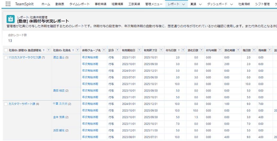The image size is (277, 141).
Task: Click the report clipboard icon beside the title
Action: (x=10, y=19)
